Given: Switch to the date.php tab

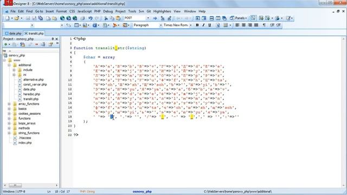Looking at the screenshot, I should point(13,34).
